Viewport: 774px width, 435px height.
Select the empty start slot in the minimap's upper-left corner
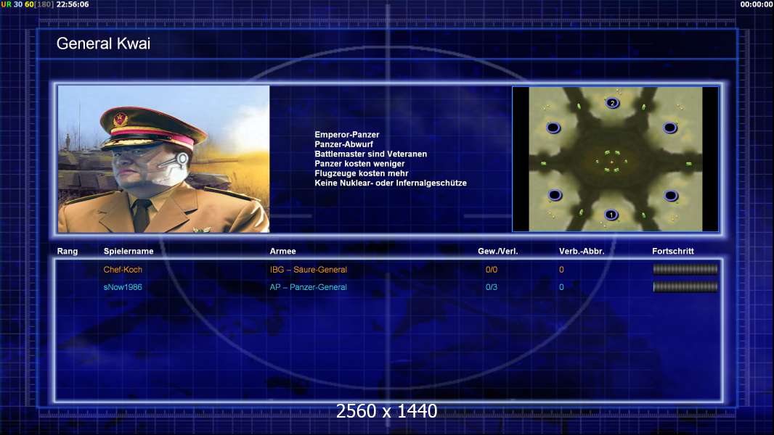click(553, 128)
